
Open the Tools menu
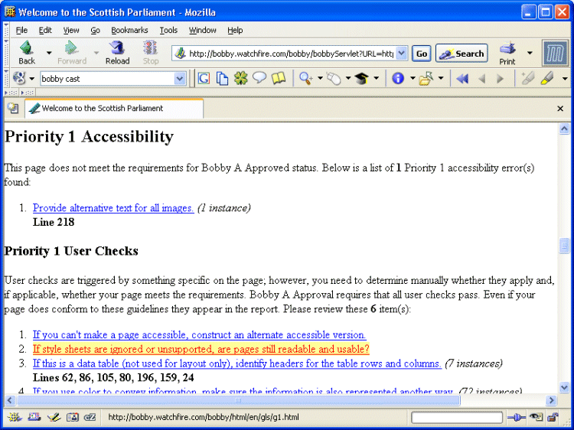(168, 31)
